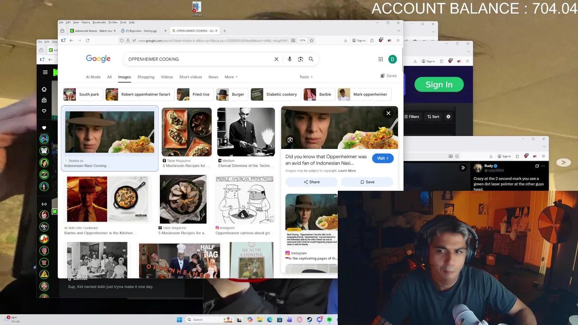Open Firefox hamburger menu in front window

coord(398,40)
